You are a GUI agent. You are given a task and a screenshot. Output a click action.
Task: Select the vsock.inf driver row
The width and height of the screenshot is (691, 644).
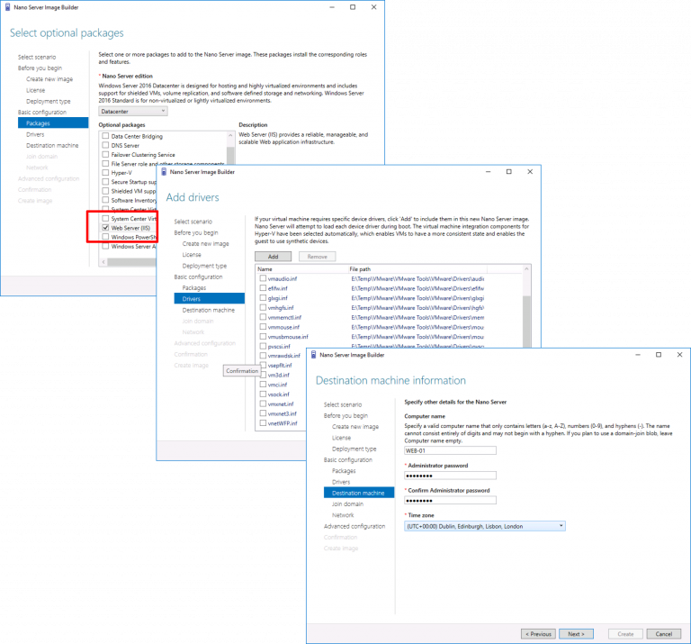282,395
